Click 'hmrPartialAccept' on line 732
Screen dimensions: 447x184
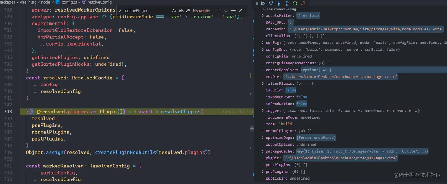pos(61,37)
